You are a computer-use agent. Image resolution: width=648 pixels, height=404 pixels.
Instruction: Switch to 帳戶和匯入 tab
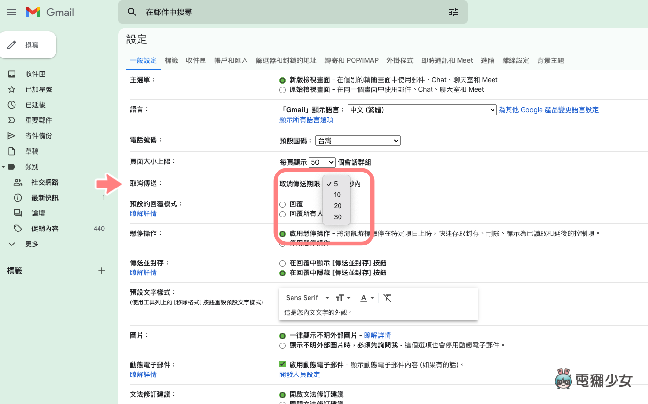(x=231, y=60)
